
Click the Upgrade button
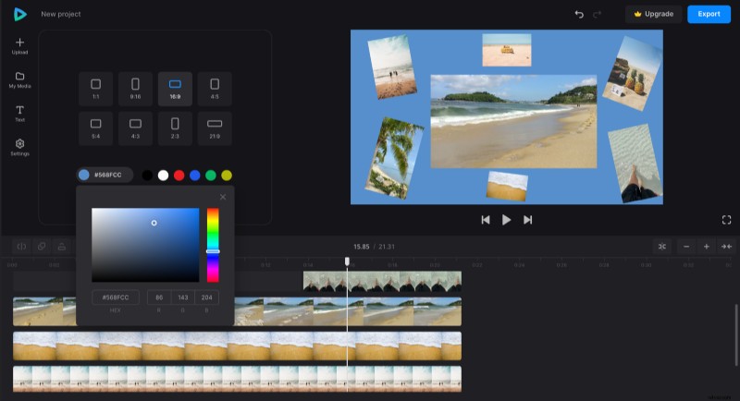(x=654, y=14)
